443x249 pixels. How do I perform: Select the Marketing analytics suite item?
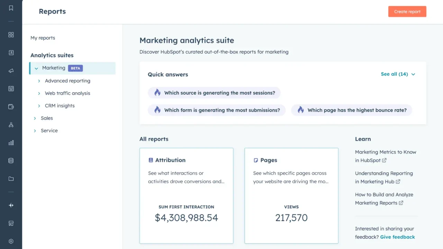click(x=72, y=68)
